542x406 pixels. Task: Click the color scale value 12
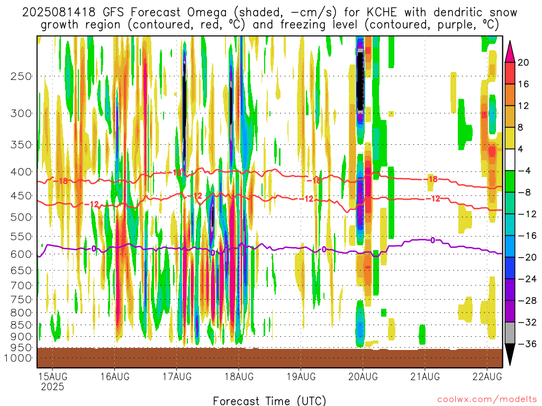pyautogui.click(x=523, y=106)
